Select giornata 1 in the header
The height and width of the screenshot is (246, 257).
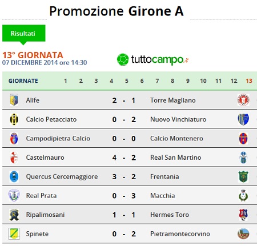tap(66, 81)
